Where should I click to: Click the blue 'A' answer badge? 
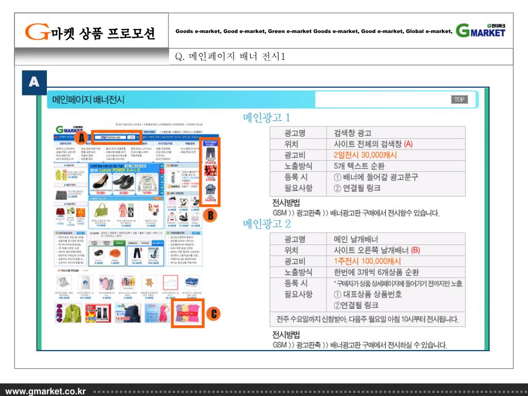click(x=35, y=82)
